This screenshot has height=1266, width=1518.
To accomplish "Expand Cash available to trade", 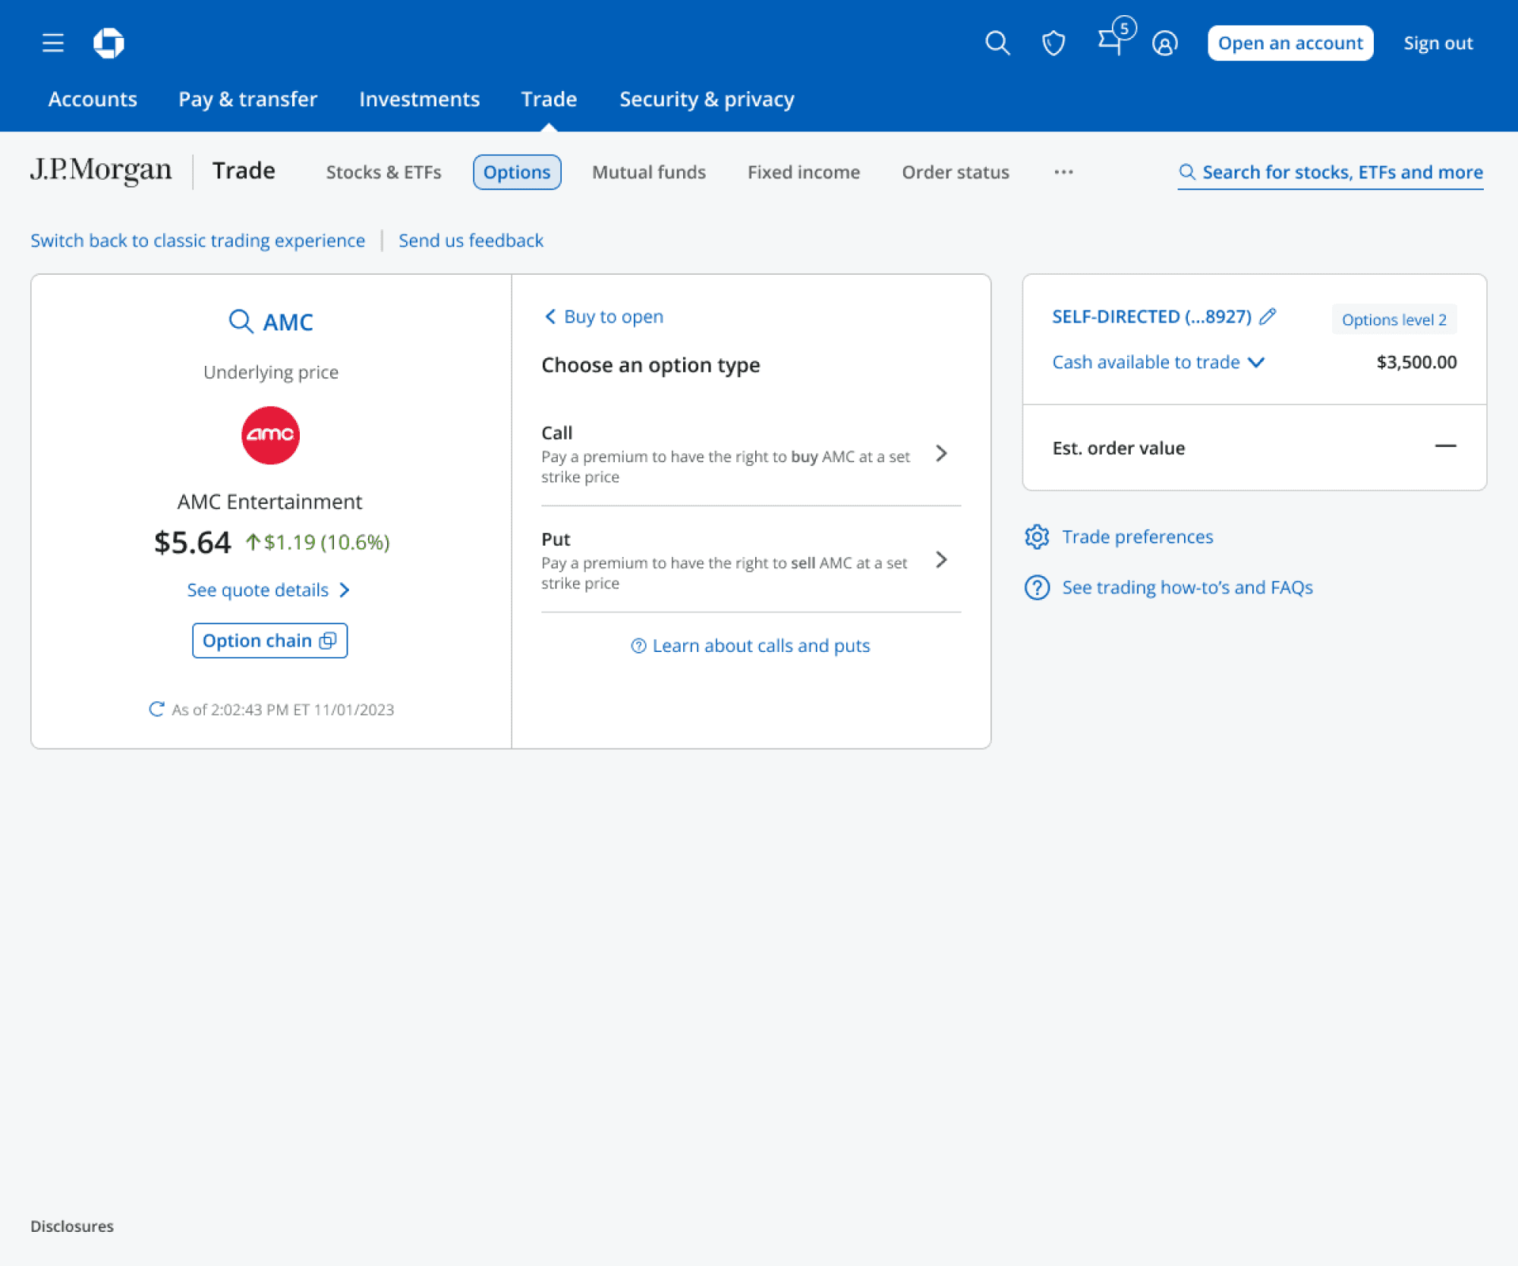I will (x=1158, y=362).
